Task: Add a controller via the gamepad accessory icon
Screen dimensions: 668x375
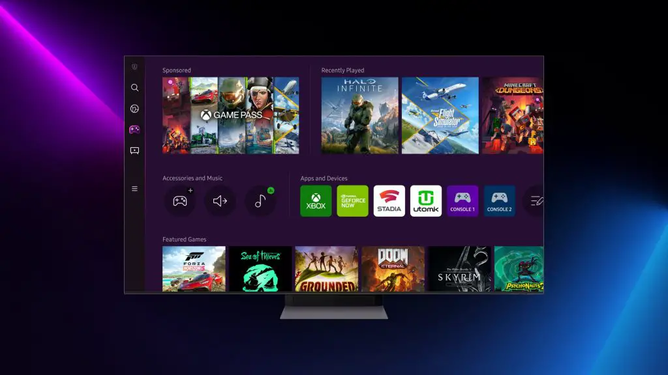Action: click(x=180, y=201)
